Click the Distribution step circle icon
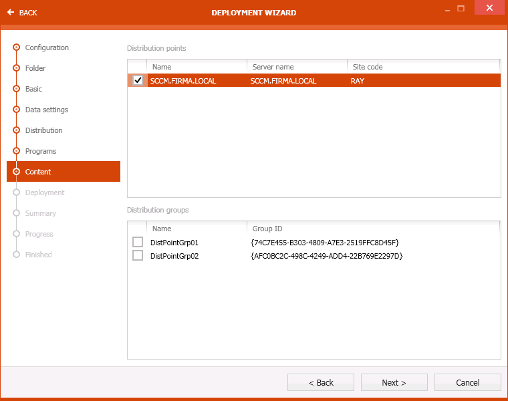The image size is (508, 401). point(16,130)
